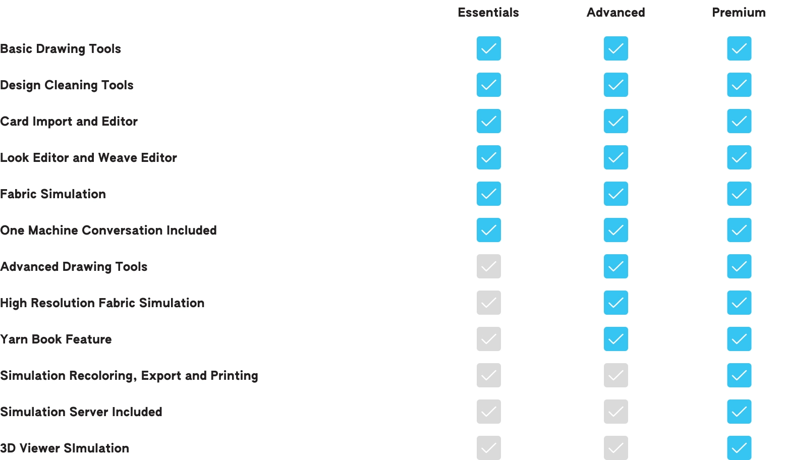Select the Advanced column header
This screenshot has width=785, height=460.
615,13
